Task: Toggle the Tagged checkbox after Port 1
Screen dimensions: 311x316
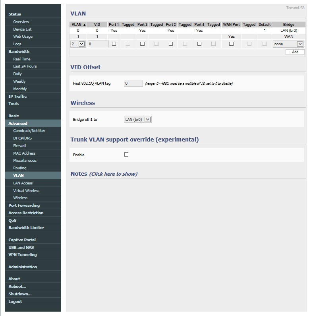Action: tap(128, 44)
